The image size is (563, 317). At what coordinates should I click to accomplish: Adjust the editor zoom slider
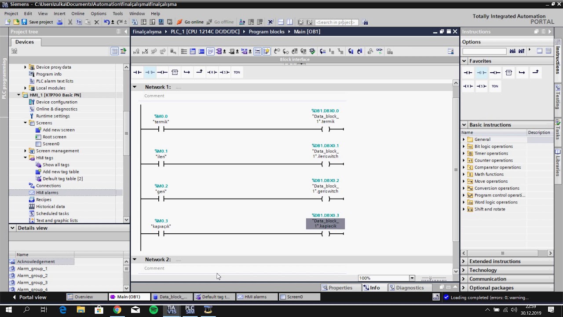point(431,279)
